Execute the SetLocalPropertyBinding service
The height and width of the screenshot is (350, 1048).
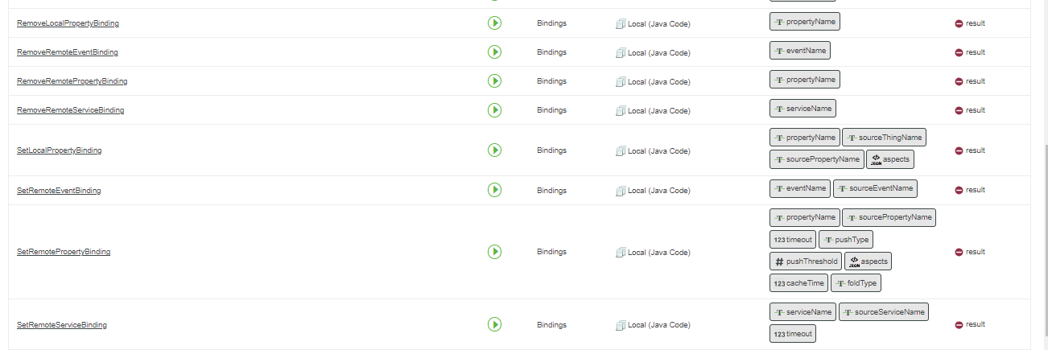(494, 150)
